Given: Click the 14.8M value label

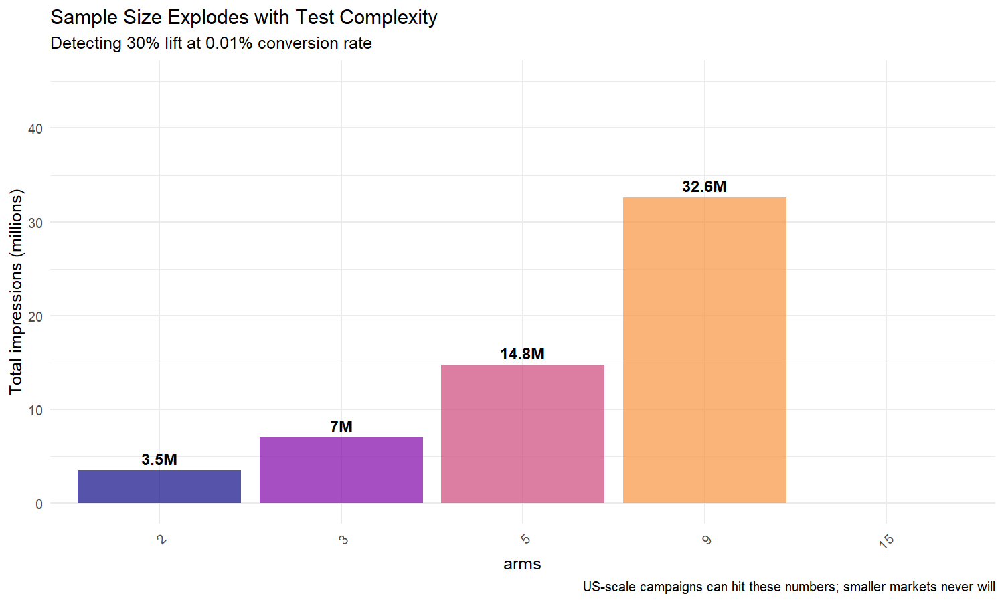Looking at the screenshot, I should tap(523, 354).
